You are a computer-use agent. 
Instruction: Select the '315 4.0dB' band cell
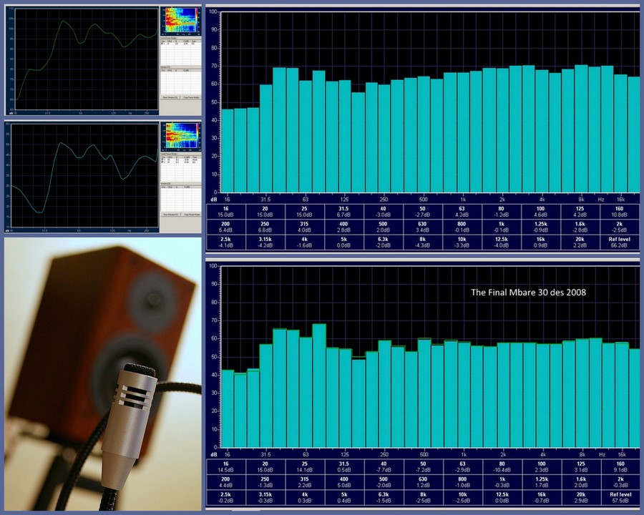304,227
